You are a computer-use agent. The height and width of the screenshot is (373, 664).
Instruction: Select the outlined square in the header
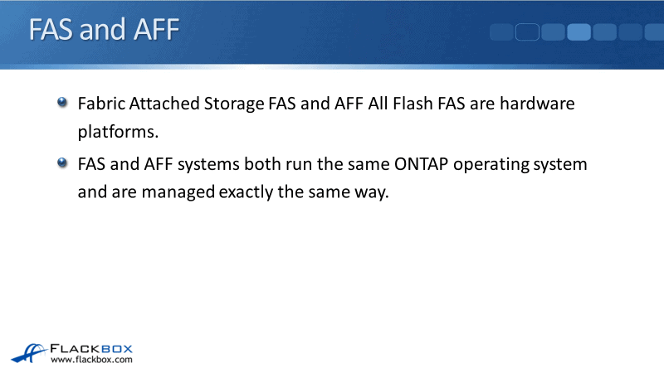[x=528, y=32]
